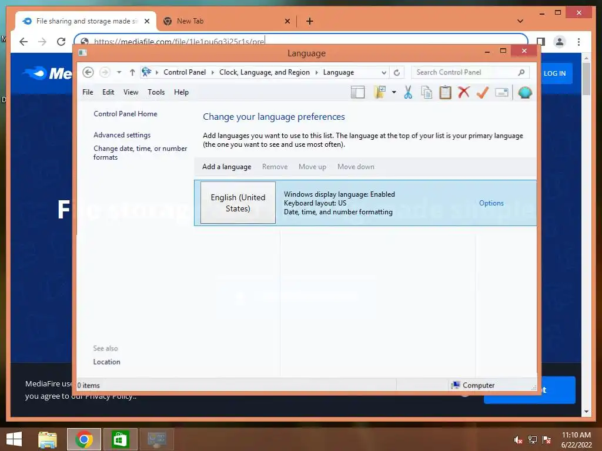
Task: Click the muted volume tray icon
Action: point(518,439)
